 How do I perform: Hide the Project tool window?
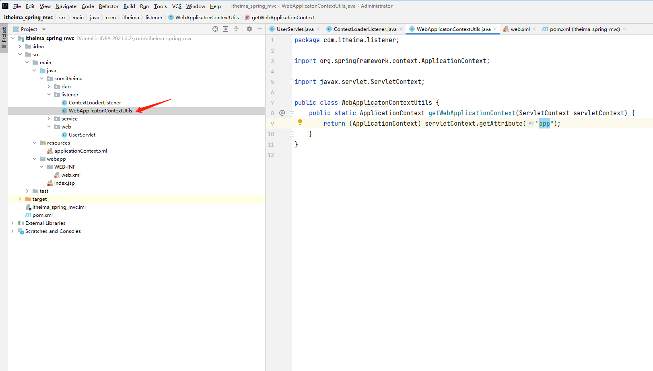[260, 29]
